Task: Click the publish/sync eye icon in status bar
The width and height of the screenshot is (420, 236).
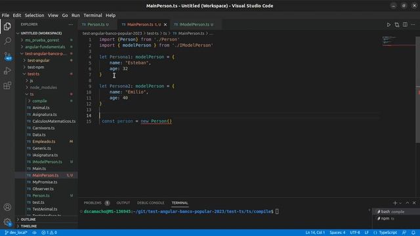Action: (34, 233)
